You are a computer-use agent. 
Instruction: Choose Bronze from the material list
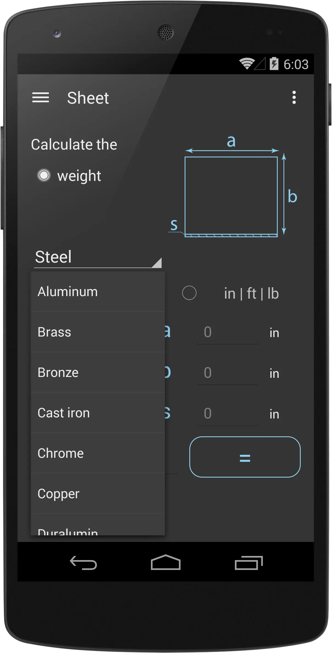[x=98, y=372]
